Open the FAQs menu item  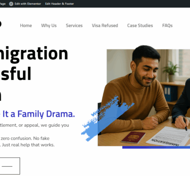167,25
